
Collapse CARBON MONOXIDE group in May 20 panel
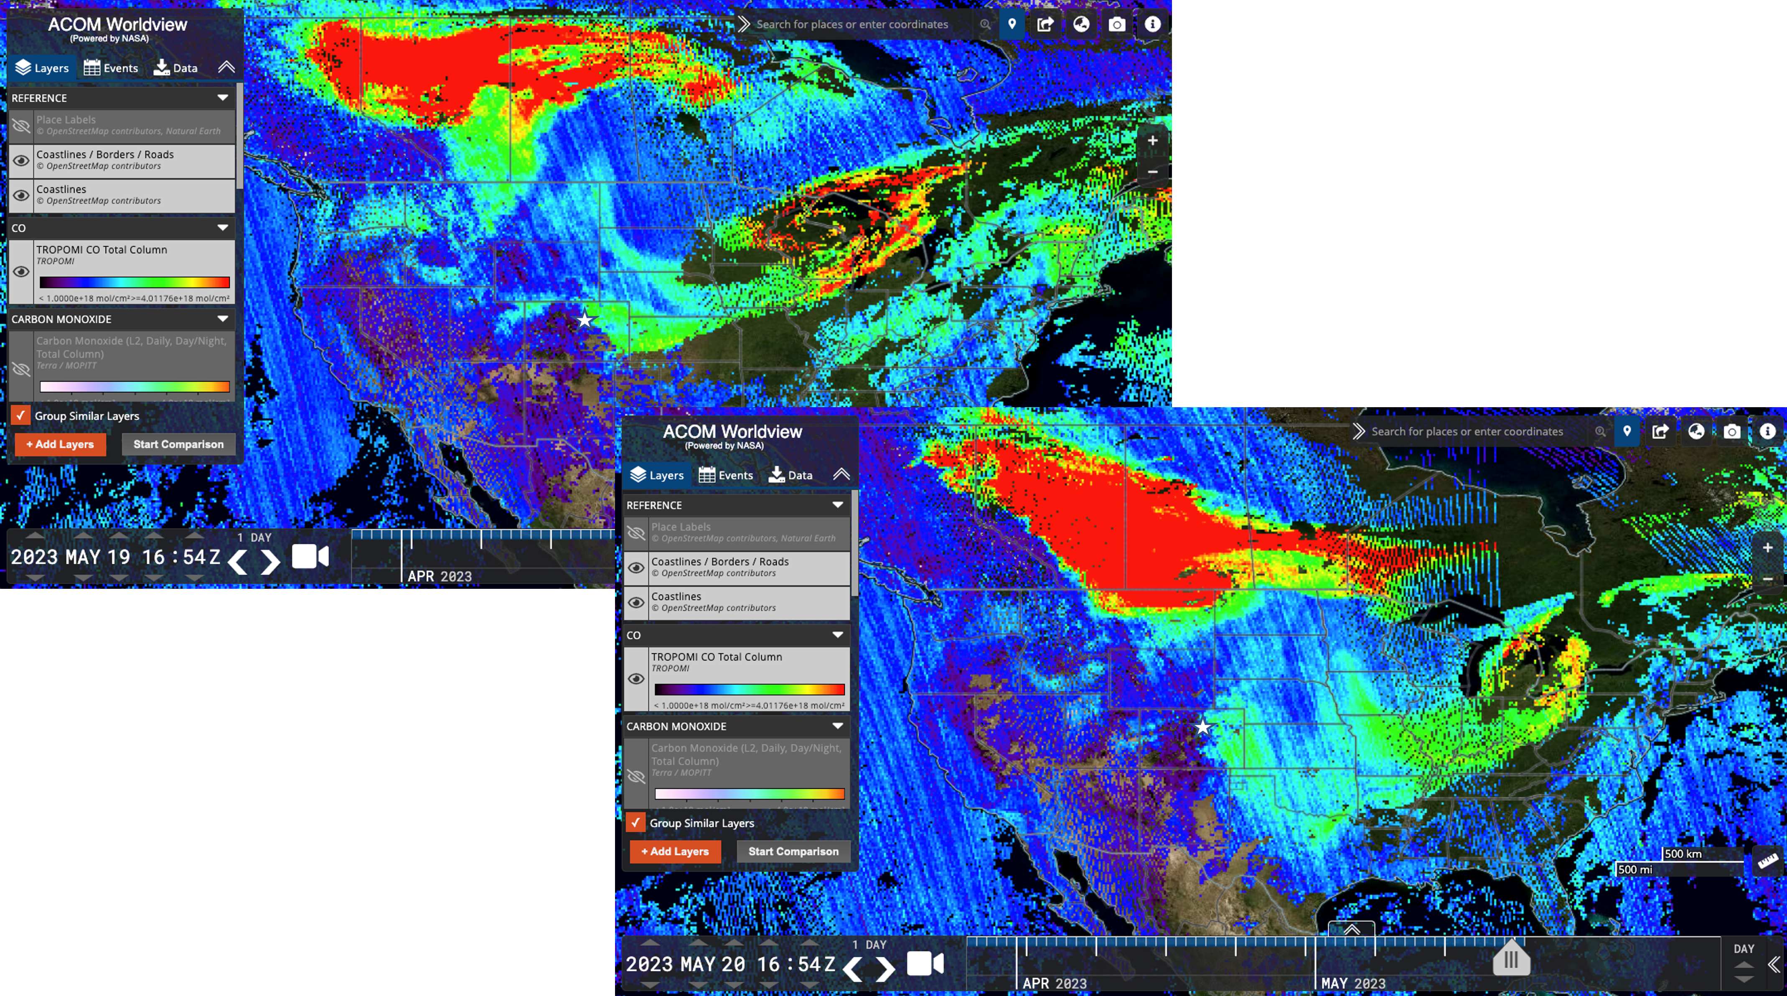pyautogui.click(x=837, y=726)
